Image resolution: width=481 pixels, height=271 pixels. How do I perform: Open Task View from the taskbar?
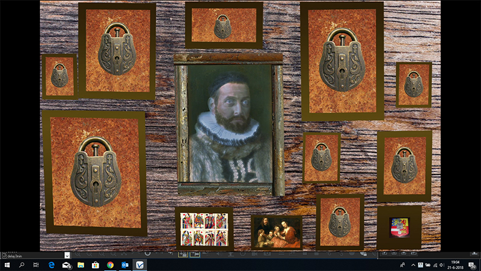pyautogui.click(x=36, y=265)
